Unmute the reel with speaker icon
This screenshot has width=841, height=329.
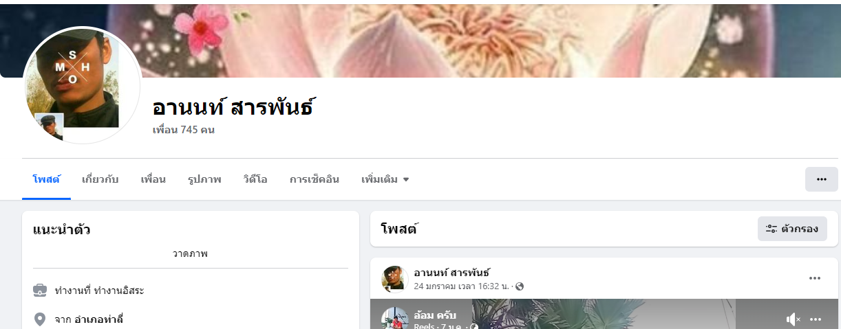tap(793, 319)
